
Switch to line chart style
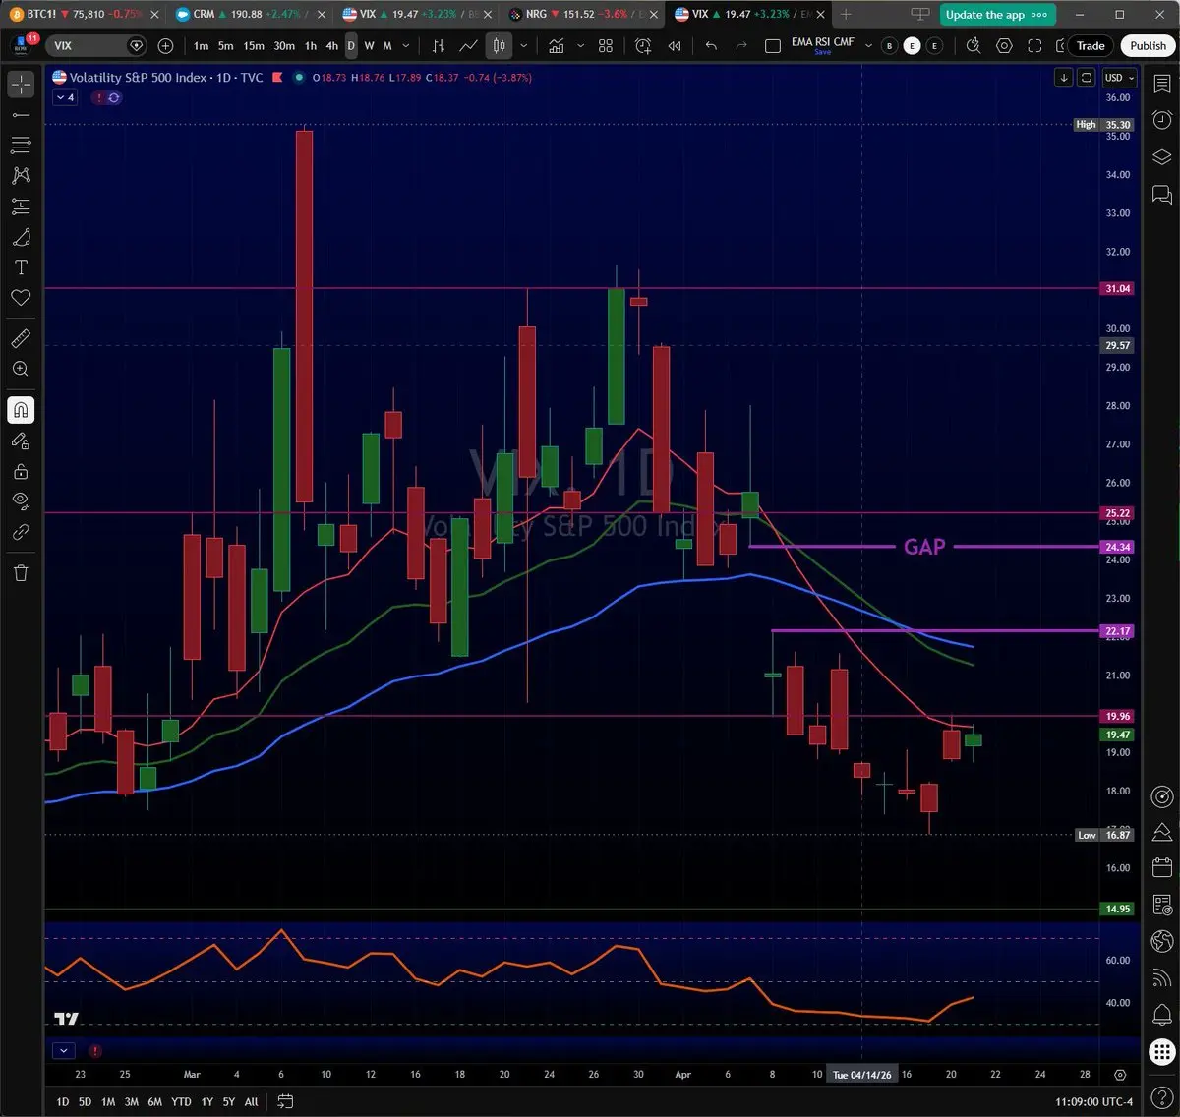tap(469, 46)
